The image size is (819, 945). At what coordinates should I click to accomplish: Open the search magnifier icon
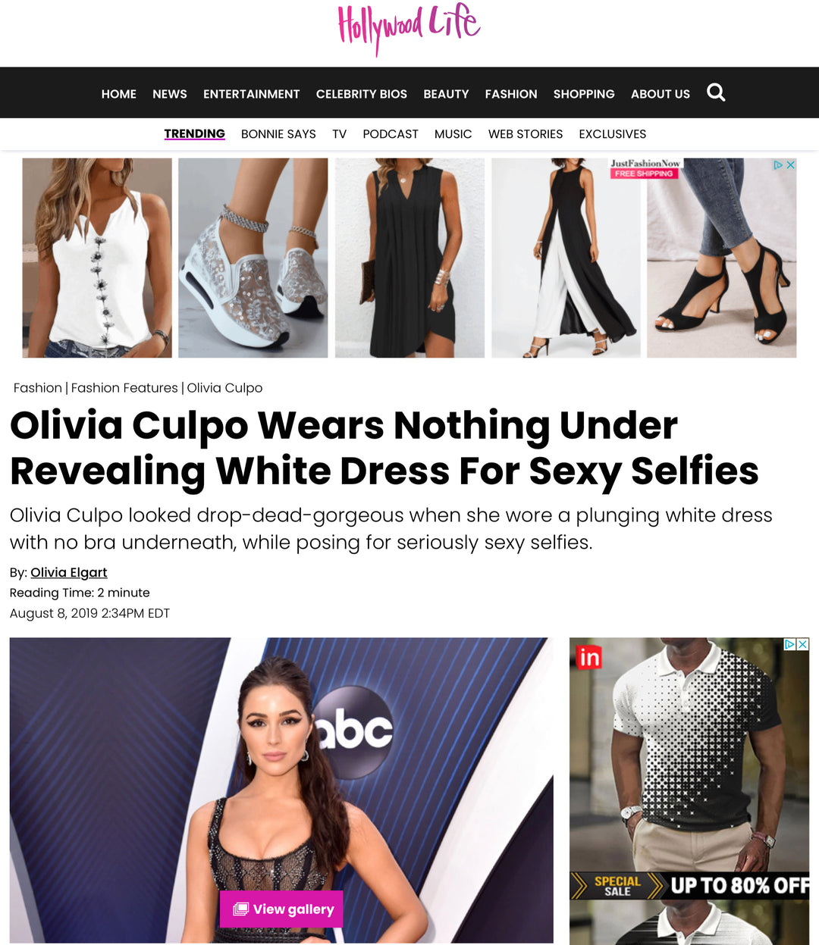point(716,92)
